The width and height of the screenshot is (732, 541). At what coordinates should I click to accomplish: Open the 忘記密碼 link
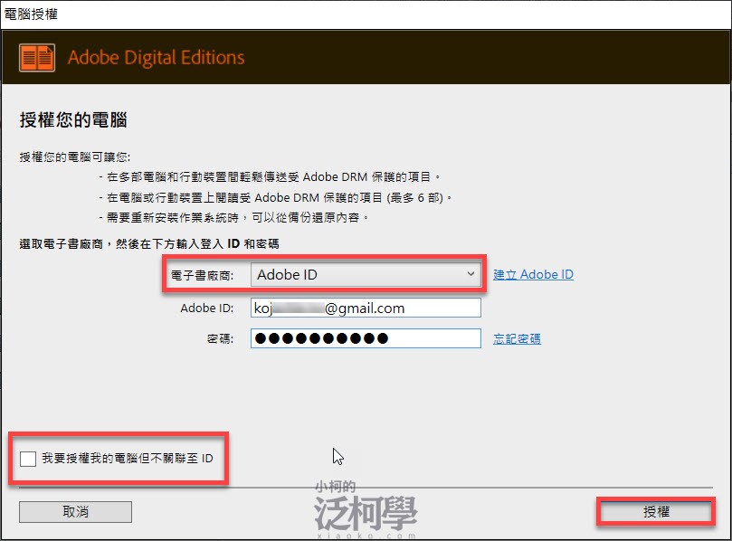[517, 338]
